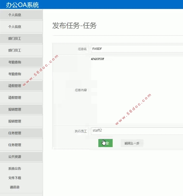Expand the gray 部门员工 section header

tap(21, 38)
